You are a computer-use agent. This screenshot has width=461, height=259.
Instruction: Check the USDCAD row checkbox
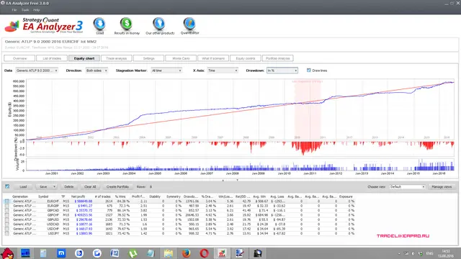[6, 224]
